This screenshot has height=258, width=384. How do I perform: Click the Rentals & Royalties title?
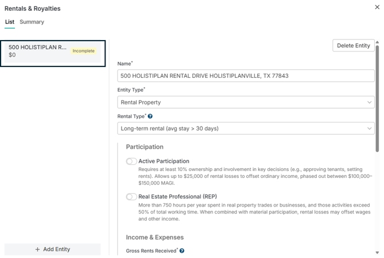tap(33, 9)
